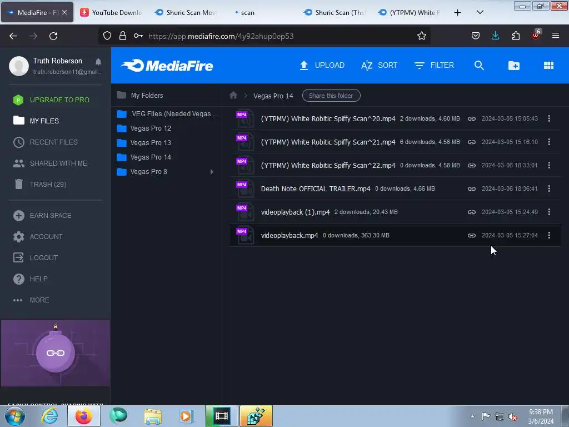Click the MP4 file icon of Death Note trailer
This screenshot has width=569, height=427.
(245, 189)
